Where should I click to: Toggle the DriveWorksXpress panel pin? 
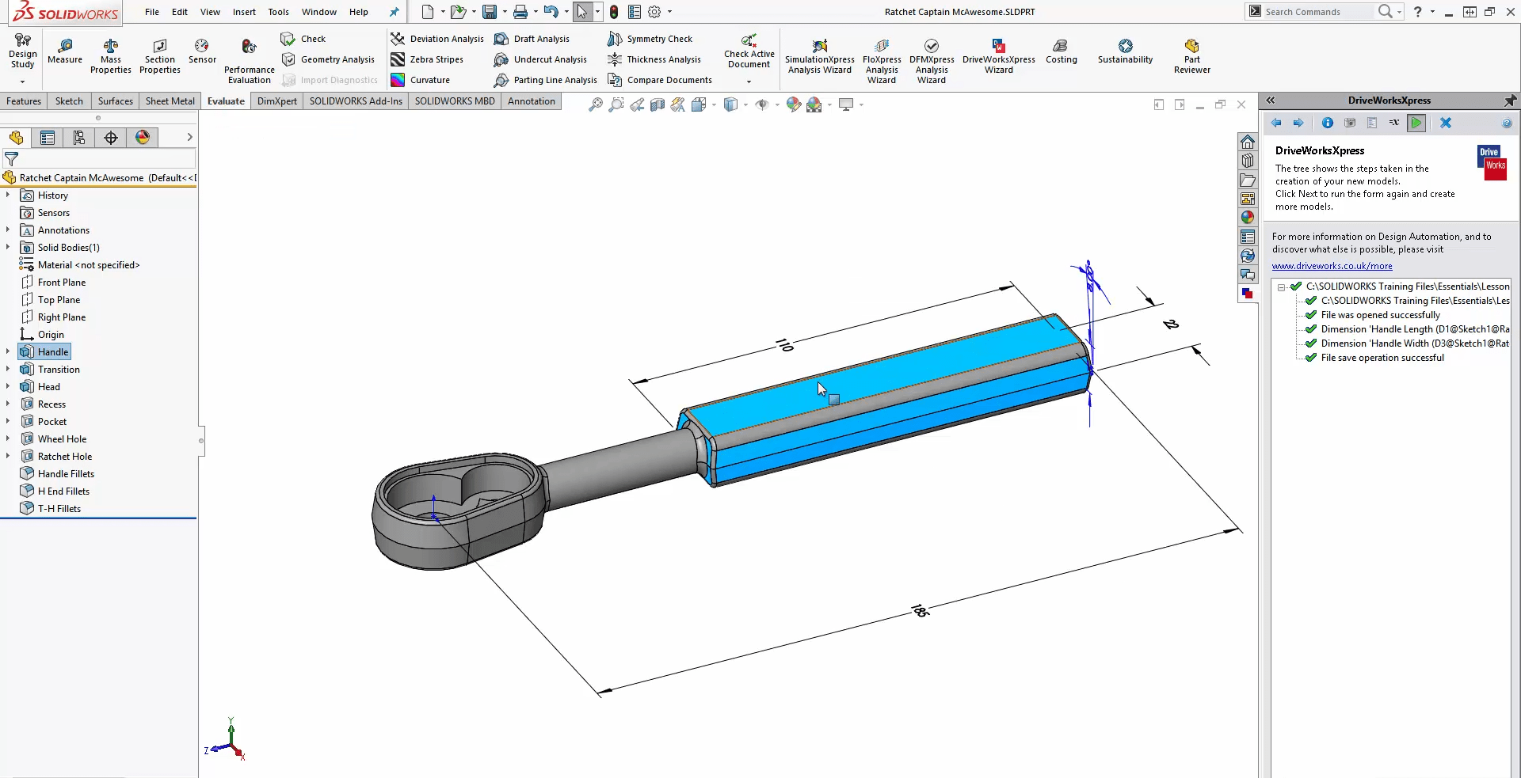[x=1510, y=101]
